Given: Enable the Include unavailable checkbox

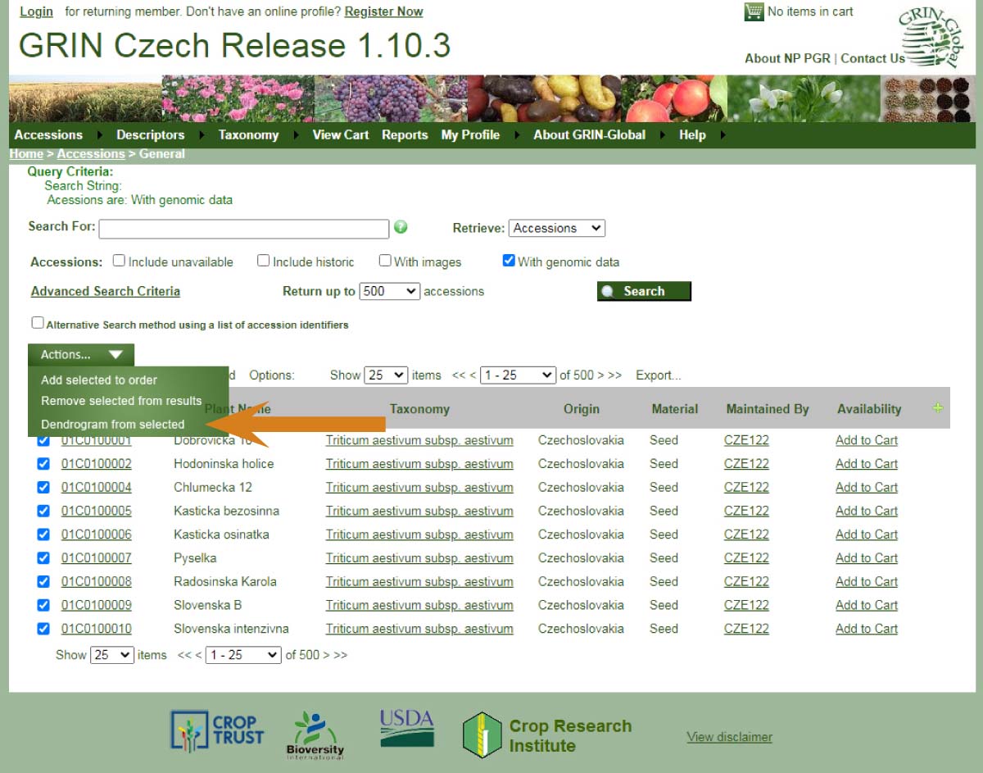Looking at the screenshot, I should tap(119, 261).
